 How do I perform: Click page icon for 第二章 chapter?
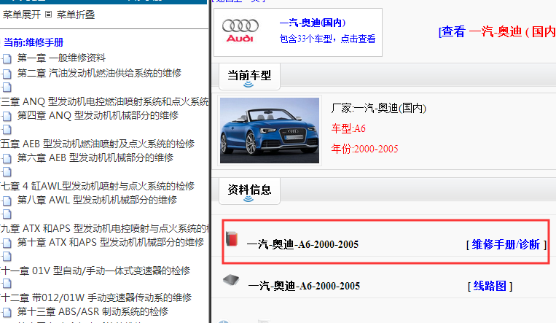(7, 74)
